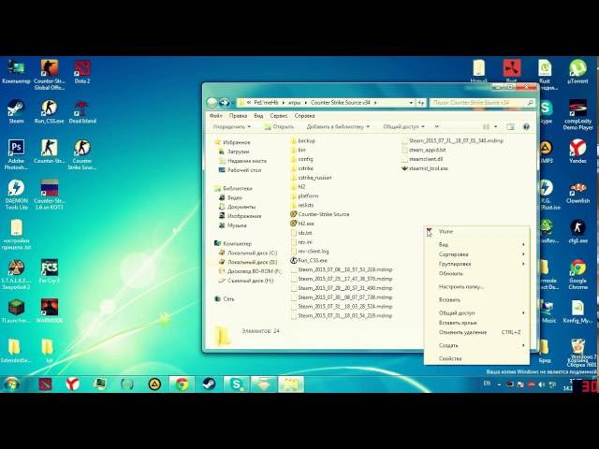Image resolution: width=599 pixels, height=449 pixels.
Task: Open Steam from the taskbar
Action: point(209,384)
